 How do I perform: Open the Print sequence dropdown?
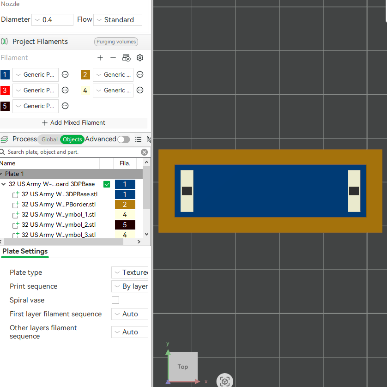(x=130, y=286)
